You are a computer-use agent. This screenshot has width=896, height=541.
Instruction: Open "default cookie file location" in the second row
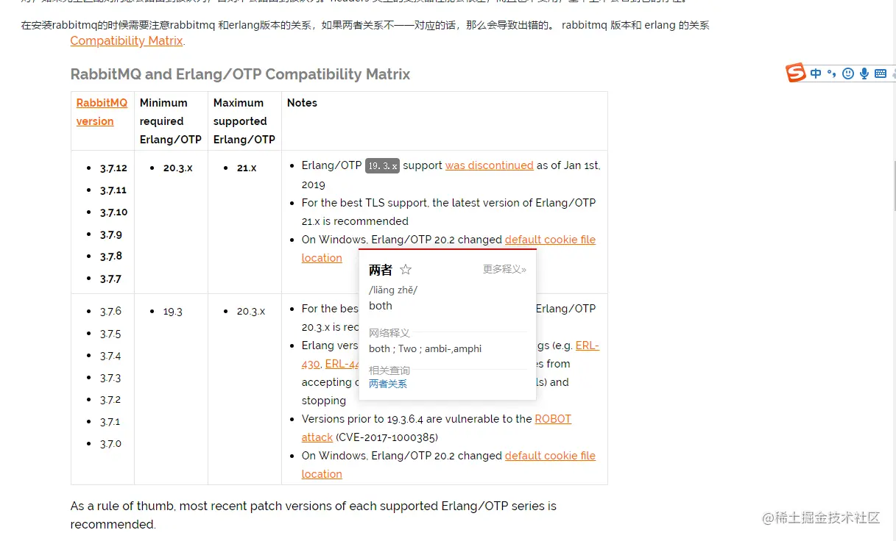(550, 456)
